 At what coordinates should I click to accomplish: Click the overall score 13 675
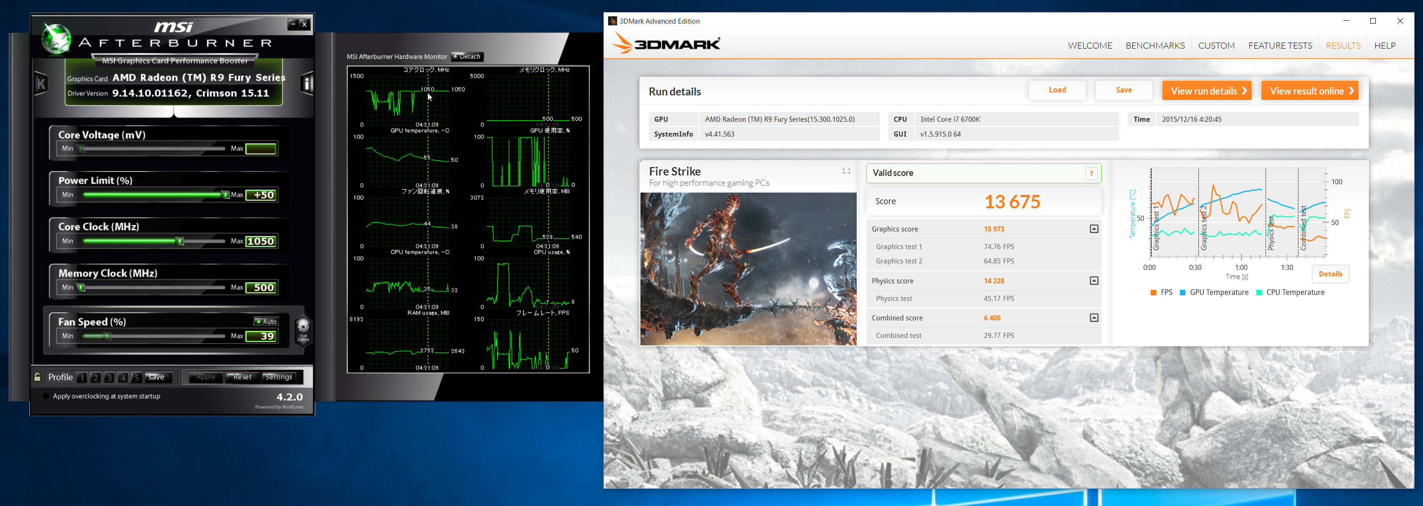tap(1012, 202)
